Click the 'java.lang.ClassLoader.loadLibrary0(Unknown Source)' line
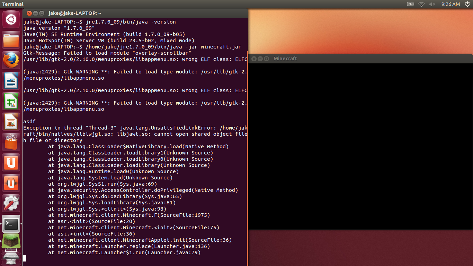 coord(131,159)
